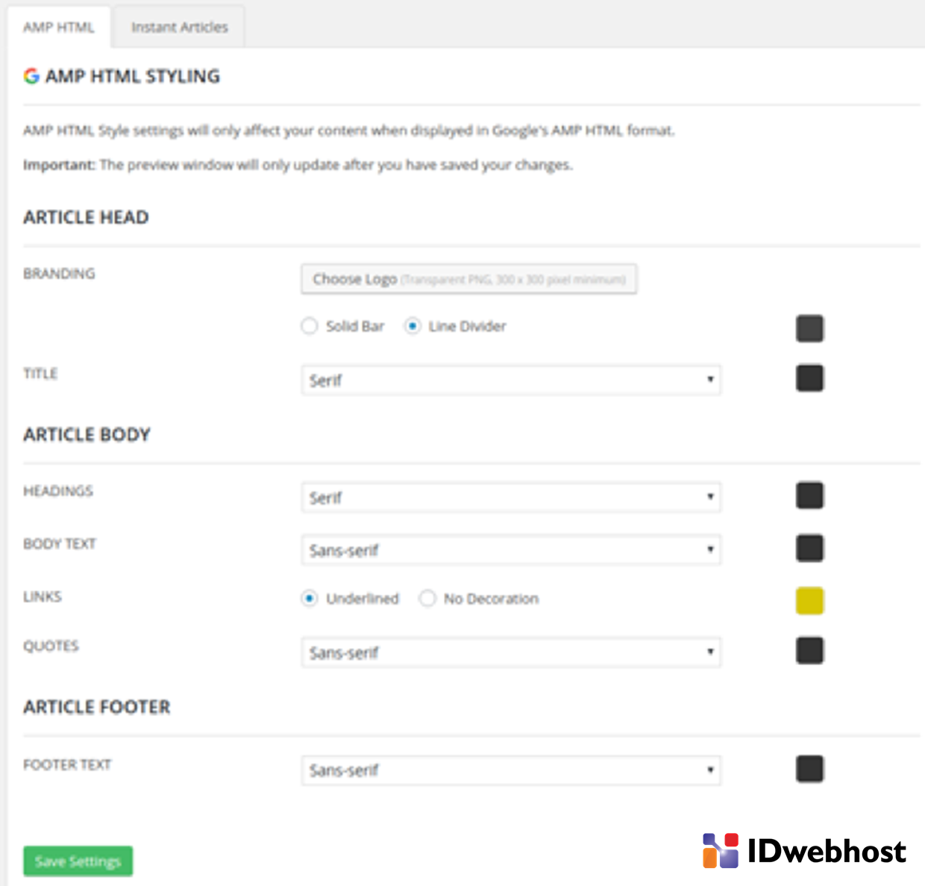Open the Title font dropdown
Viewport: 925px width, 886px height.
point(511,380)
